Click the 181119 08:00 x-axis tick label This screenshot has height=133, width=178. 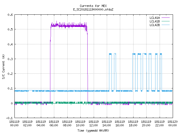pyautogui.click(x=67, y=124)
